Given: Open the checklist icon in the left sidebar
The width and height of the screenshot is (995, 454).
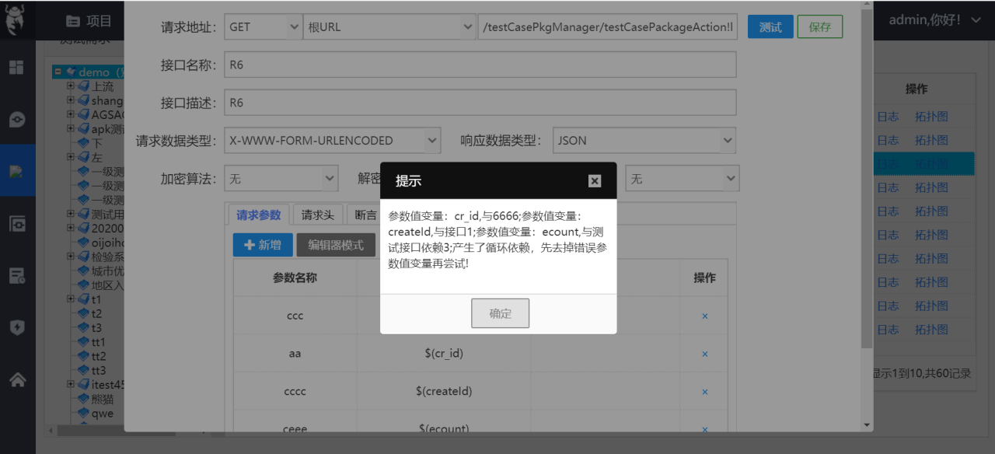Looking at the screenshot, I should coord(16,275).
